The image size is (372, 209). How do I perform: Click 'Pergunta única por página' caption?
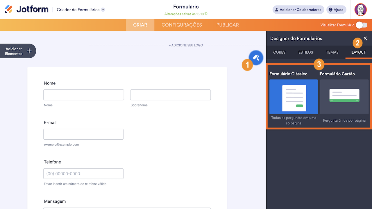tap(344, 120)
